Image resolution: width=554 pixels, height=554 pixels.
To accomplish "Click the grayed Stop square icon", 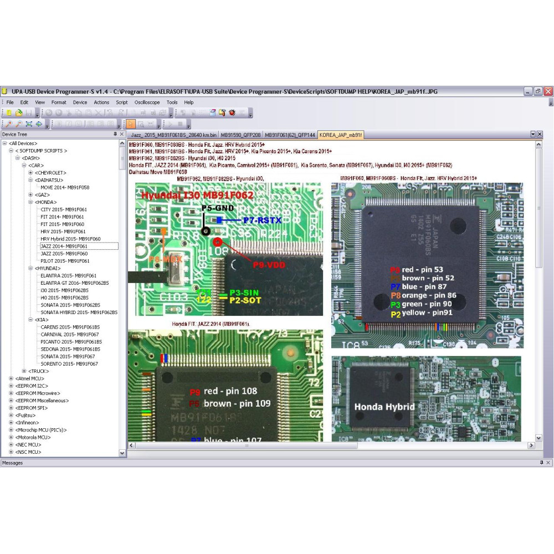I will coord(180,124).
